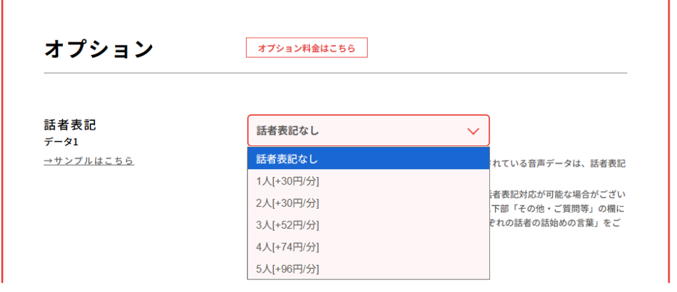
Task: Click the オプション section heading
Action: [x=99, y=48]
